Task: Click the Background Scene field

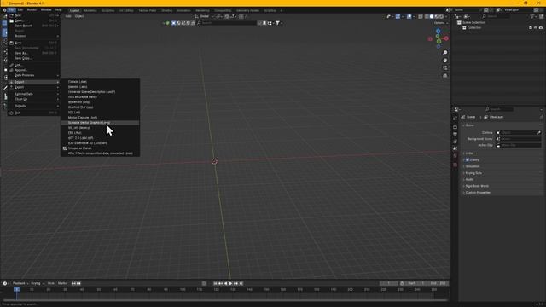Action: [519, 139]
